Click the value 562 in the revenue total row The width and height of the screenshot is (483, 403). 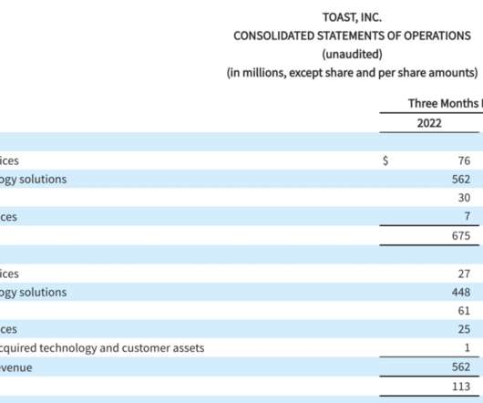(461, 367)
